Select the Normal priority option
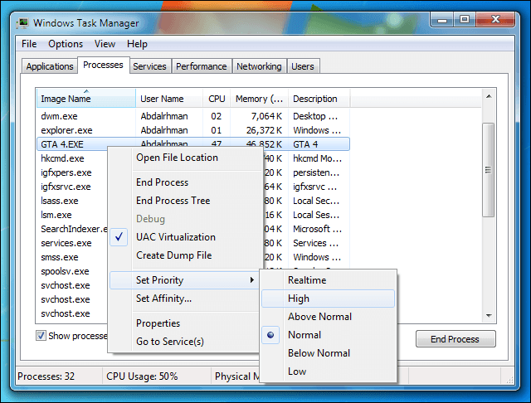 click(329, 335)
